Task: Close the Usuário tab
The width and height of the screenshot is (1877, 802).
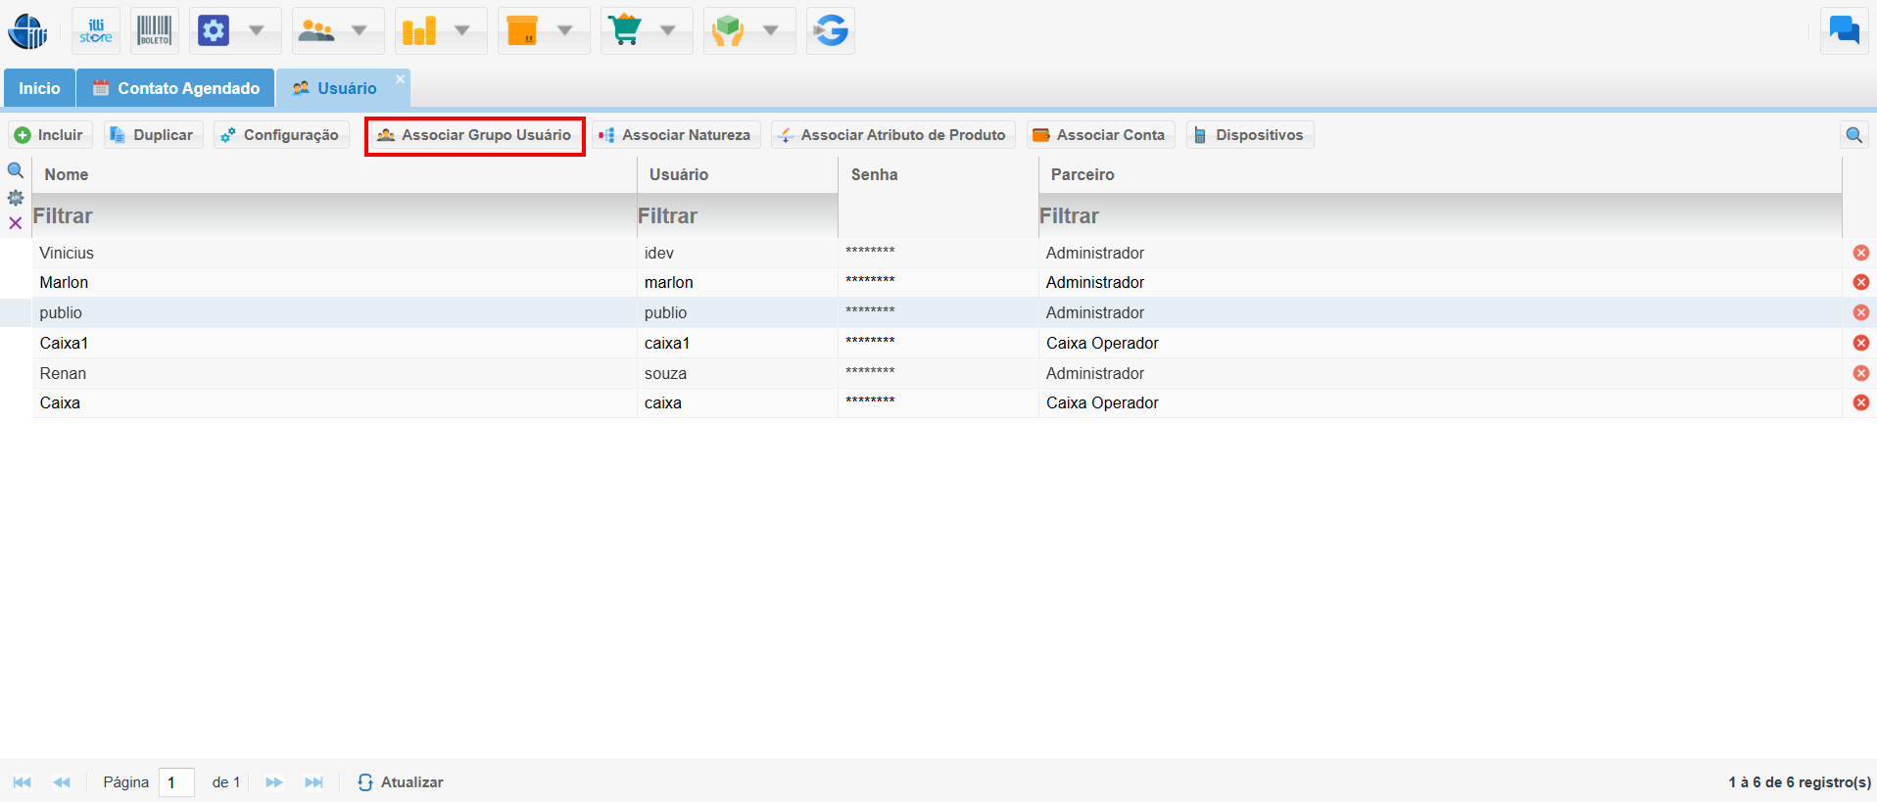Action: click(400, 79)
